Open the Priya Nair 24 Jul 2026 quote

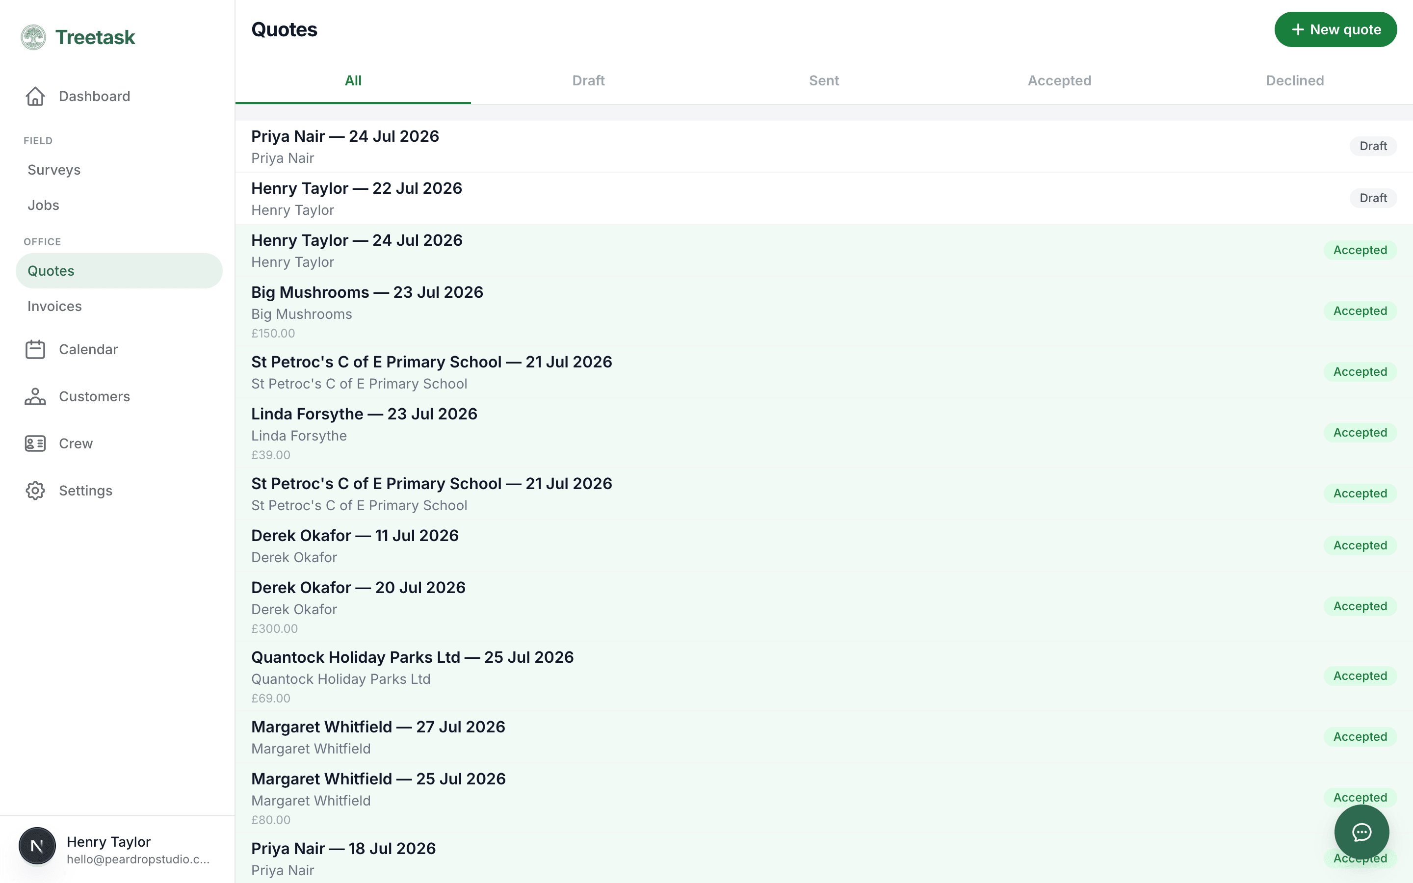[824, 147]
